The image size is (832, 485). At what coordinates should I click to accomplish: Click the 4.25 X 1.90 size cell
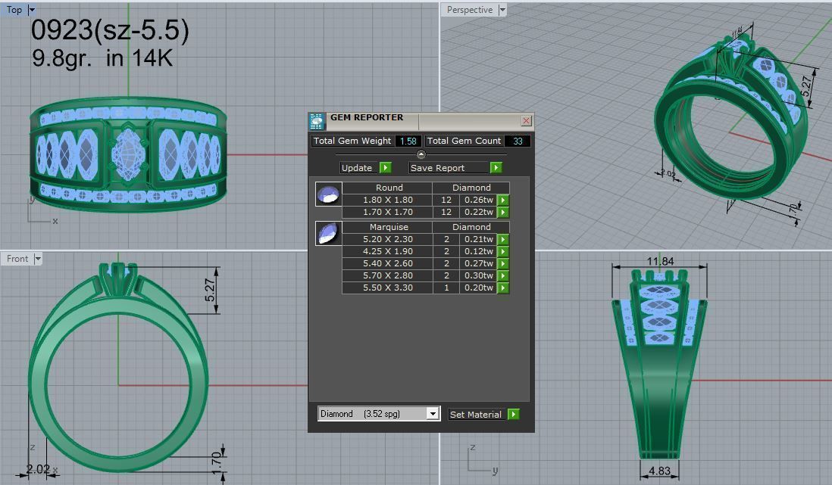click(x=388, y=251)
